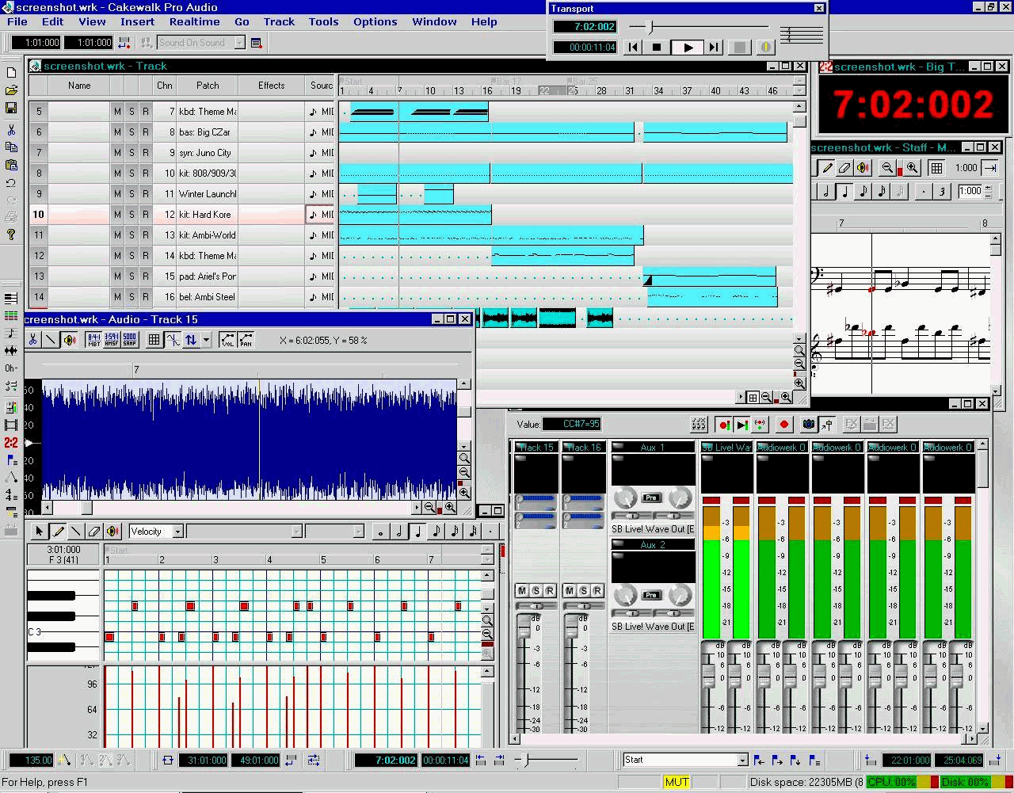This screenshot has width=1014, height=793.
Task: Open the Velocity dropdown in the Piano Roll
Action: (x=177, y=532)
